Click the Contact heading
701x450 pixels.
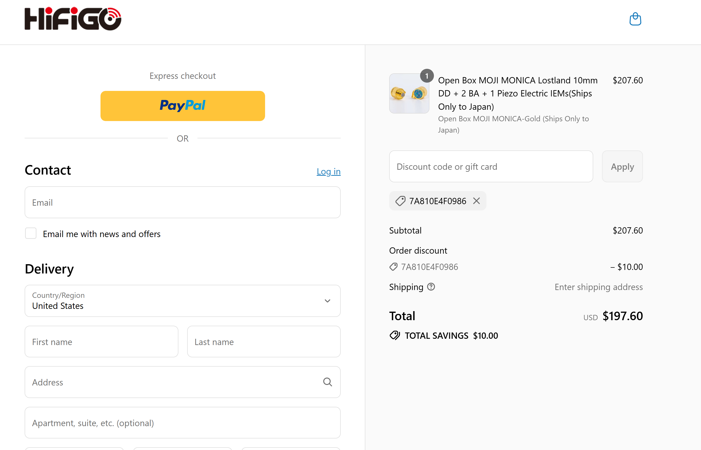coord(48,170)
